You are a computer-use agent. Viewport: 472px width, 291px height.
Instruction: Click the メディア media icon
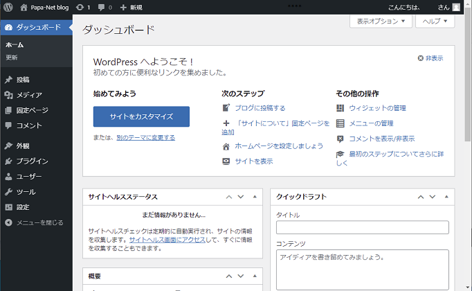pos(8,95)
